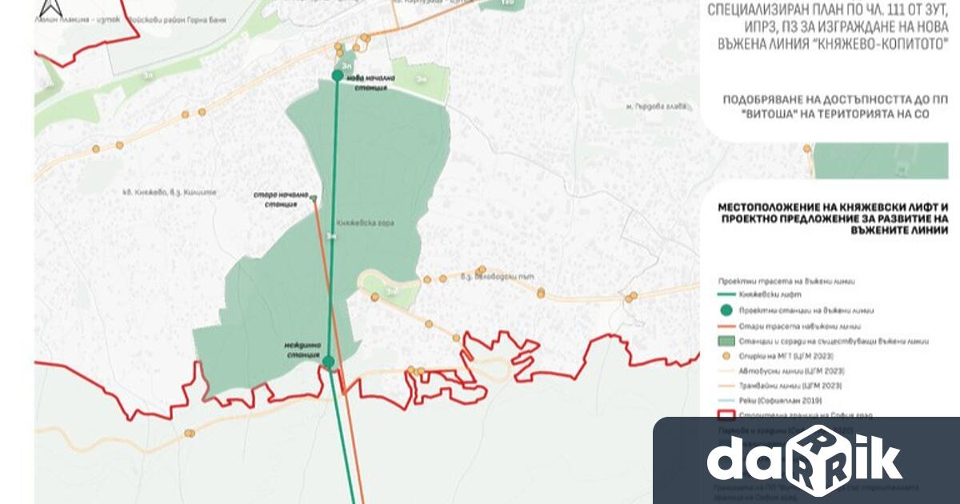Click the small marker at стара начална станция
Screen dimensions: 960x504
pyautogui.click(x=313, y=198)
